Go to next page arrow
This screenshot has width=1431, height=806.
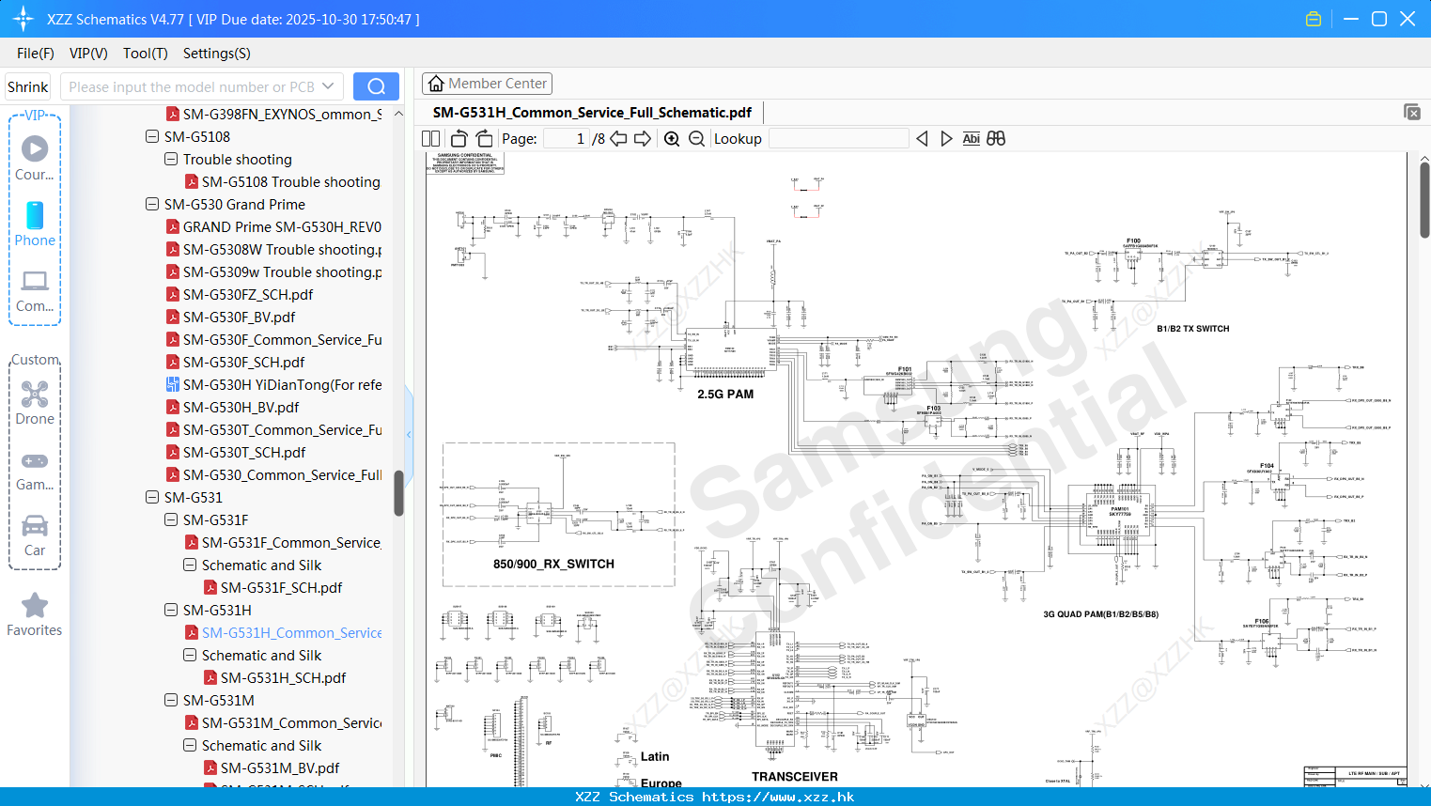click(643, 138)
